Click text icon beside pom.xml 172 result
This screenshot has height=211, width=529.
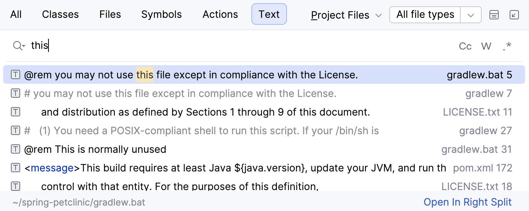pyautogui.click(x=15, y=168)
